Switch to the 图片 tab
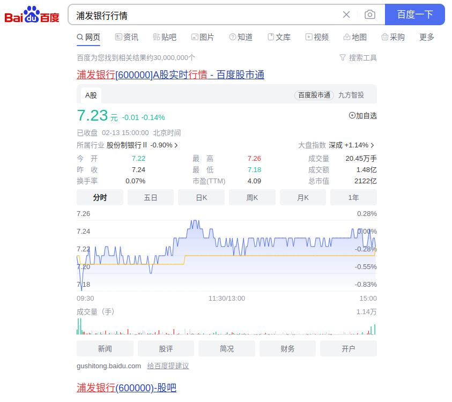This screenshot has height=402, width=452. 203,37
